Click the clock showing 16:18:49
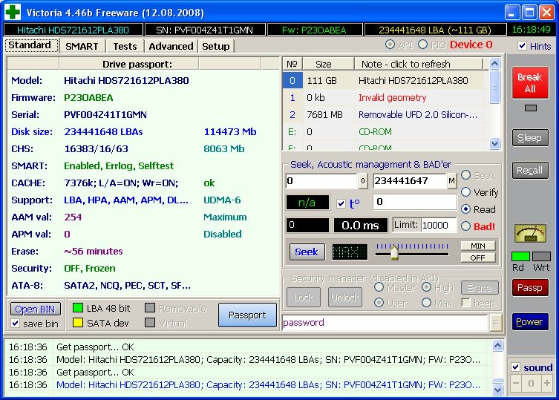This screenshot has width=559, height=400. (x=532, y=30)
